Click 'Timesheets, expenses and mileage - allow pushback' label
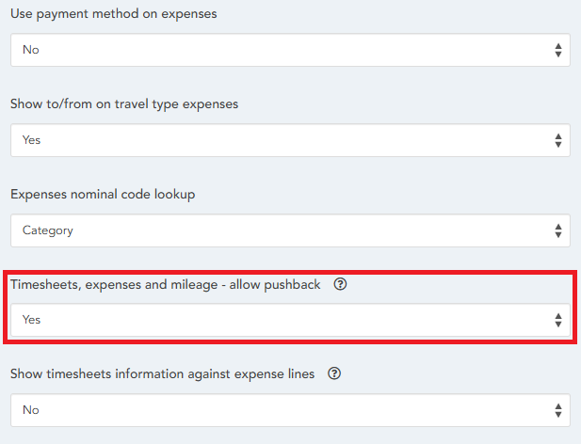581x444 pixels. 166,284
